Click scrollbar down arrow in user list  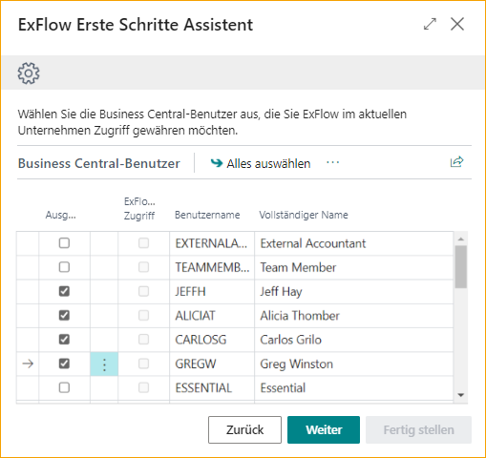coord(460,395)
